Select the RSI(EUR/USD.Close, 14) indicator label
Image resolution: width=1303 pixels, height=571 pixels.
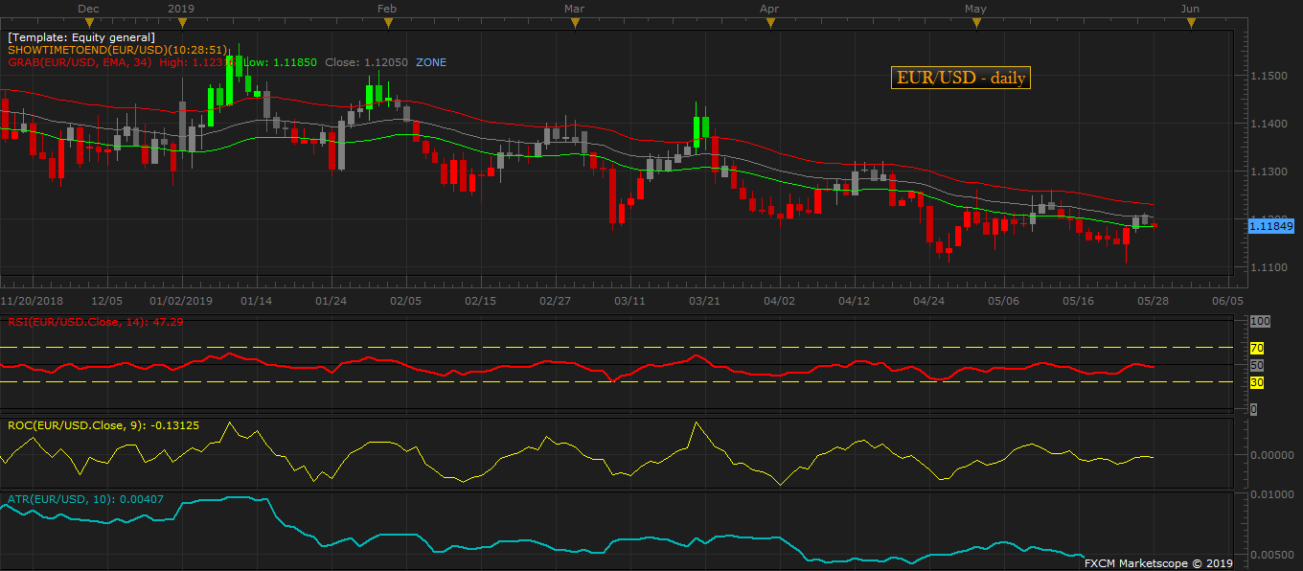[81, 321]
